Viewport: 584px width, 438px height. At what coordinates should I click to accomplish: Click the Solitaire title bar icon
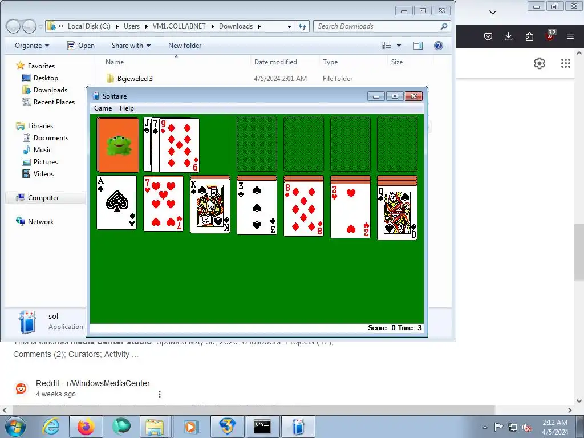96,96
